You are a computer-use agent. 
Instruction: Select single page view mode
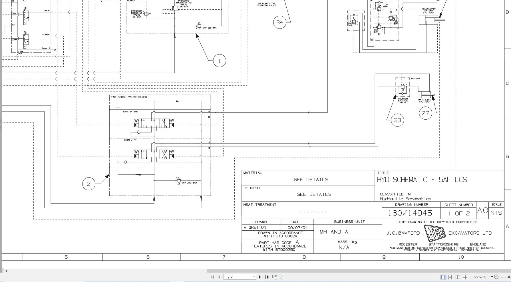point(443,277)
